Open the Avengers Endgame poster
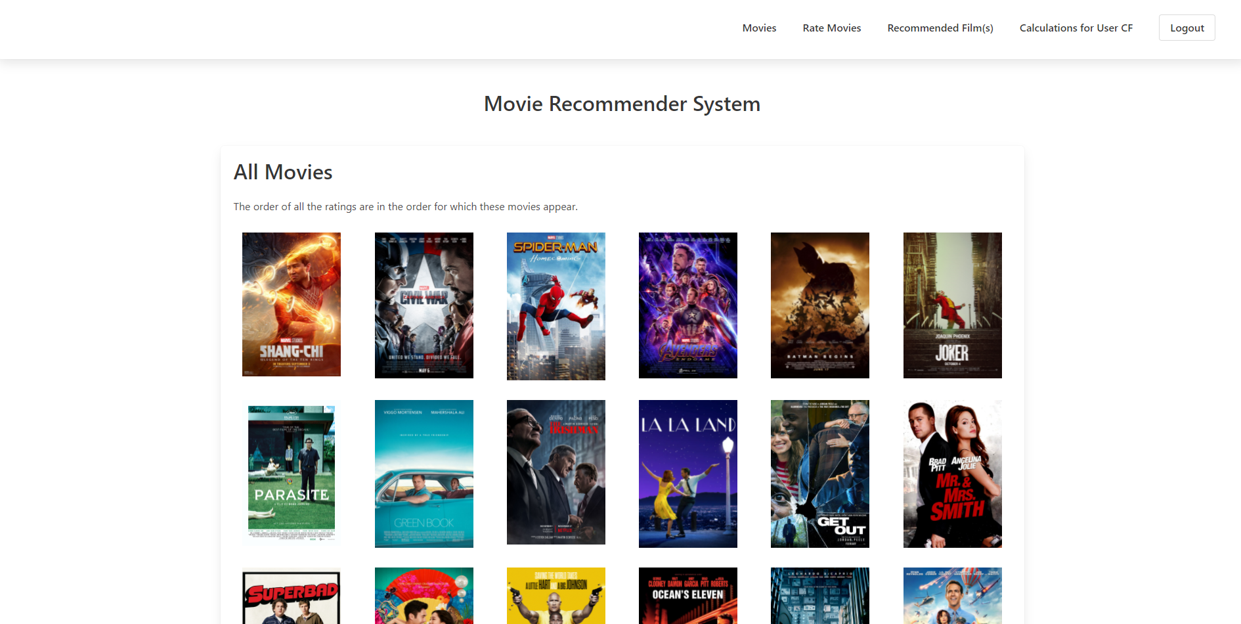The height and width of the screenshot is (624, 1241). click(688, 305)
